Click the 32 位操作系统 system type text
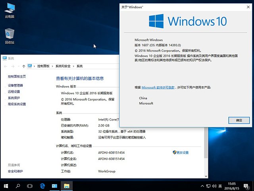The height and width of the screenshot is (191, 254). point(122,131)
